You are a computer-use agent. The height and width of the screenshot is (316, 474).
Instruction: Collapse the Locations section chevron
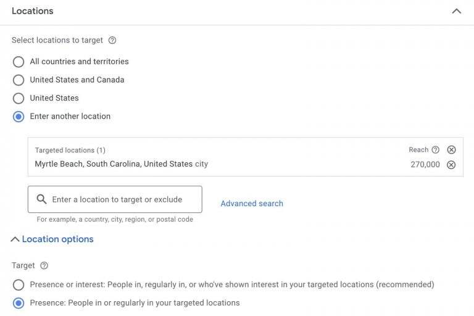click(x=457, y=12)
